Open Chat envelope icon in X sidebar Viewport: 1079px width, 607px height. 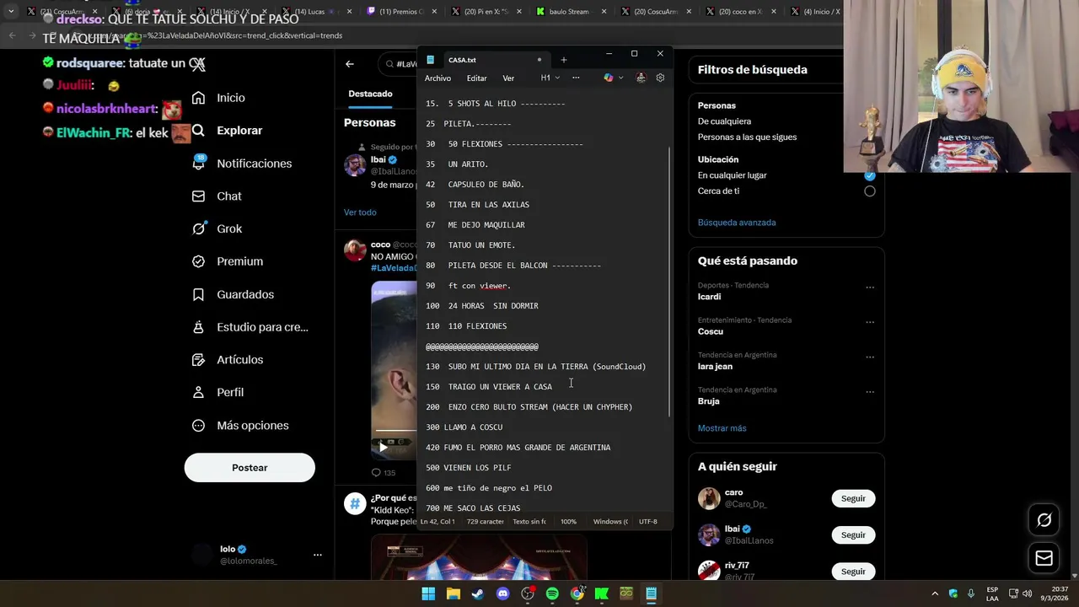[198, 196]
